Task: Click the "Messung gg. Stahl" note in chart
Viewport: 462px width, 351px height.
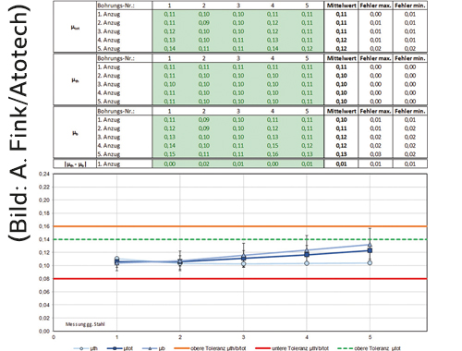Action: click(x=85, y=324)
